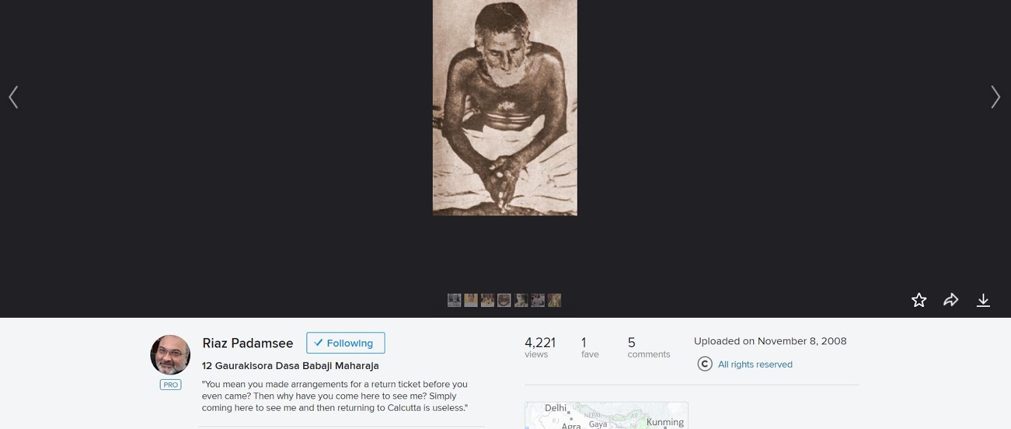
Task: View who faved via the 1 fave count
Action: 590,347
